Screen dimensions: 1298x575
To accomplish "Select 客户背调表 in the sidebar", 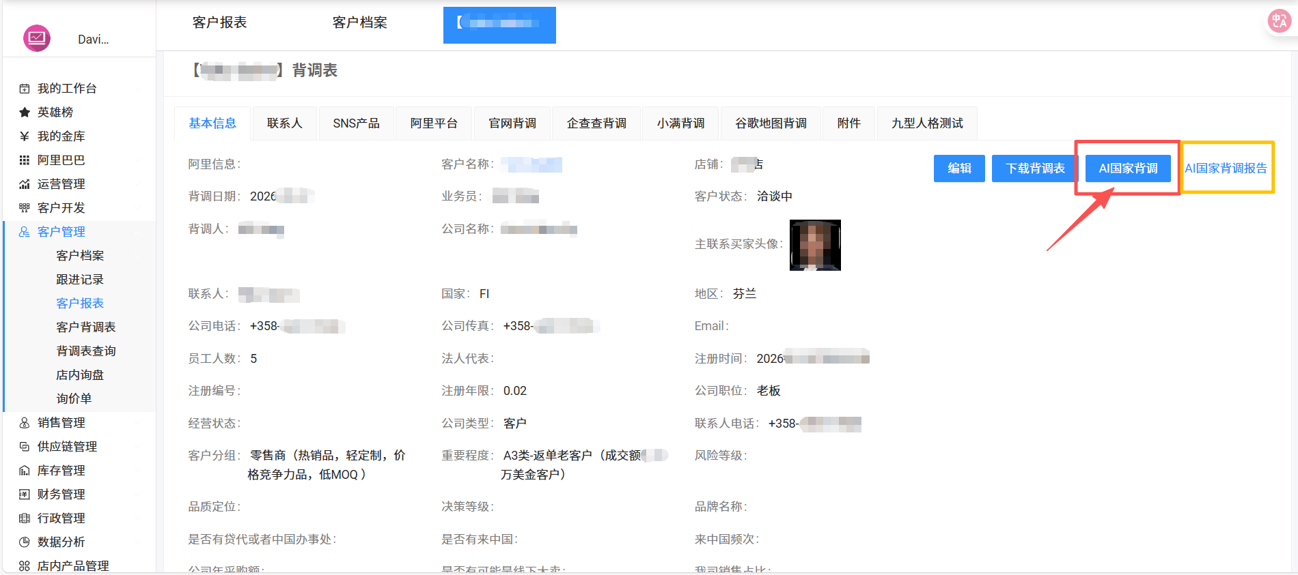I will pyautogui.click(x=86, y=327).
